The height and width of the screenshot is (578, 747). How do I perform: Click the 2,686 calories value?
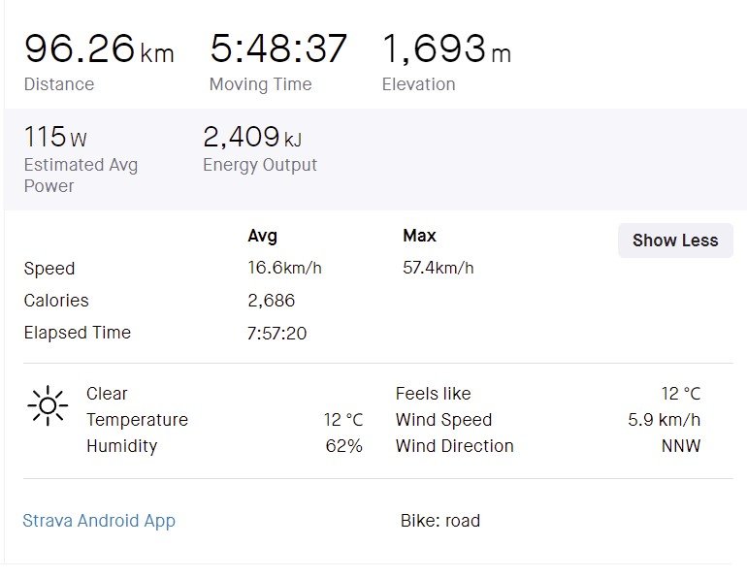(x=272, y=301)
